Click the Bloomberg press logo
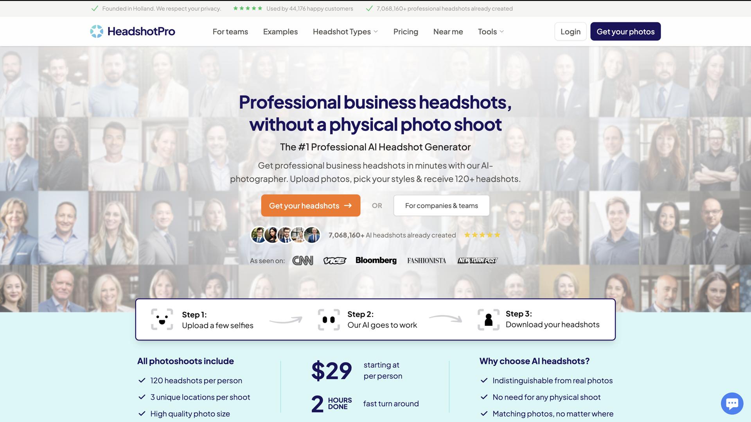The image size is (751, 422). (376, 260)
